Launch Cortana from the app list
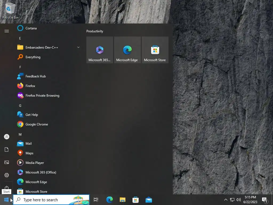 [x=49, y=28]
